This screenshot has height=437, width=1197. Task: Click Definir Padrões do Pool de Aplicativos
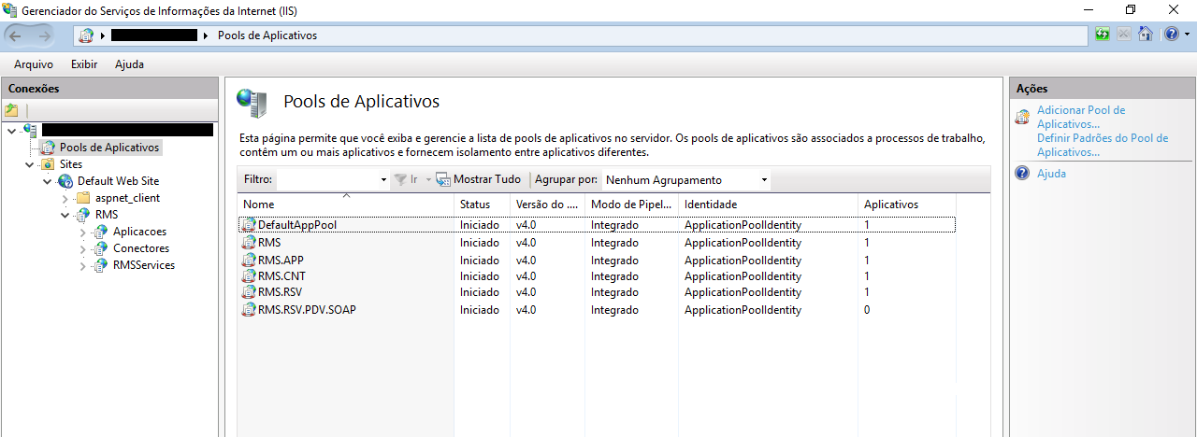point(1102,145)
